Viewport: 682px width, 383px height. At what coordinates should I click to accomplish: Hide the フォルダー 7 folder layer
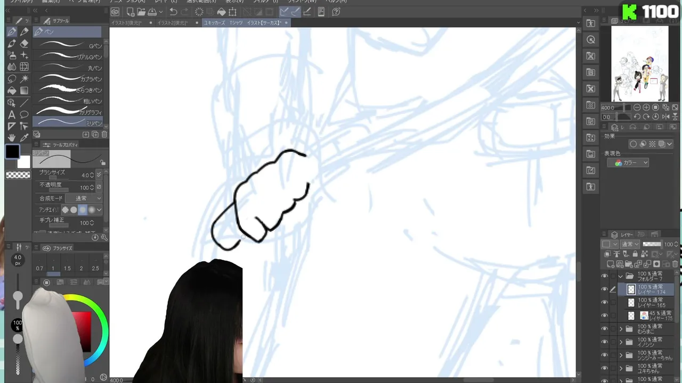pos(604,276)
